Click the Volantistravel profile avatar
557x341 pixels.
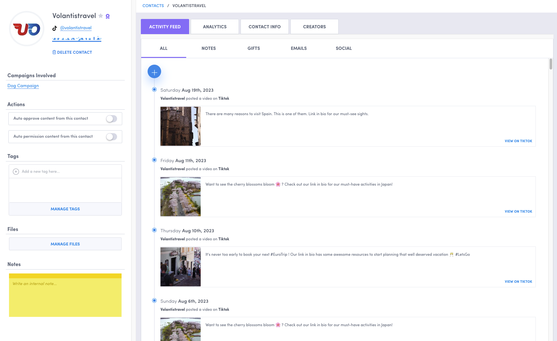pyautogui.click(x=27, y=29)
